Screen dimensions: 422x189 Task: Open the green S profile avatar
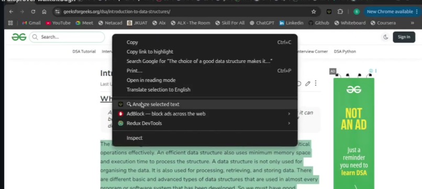[x=357, y=12]
